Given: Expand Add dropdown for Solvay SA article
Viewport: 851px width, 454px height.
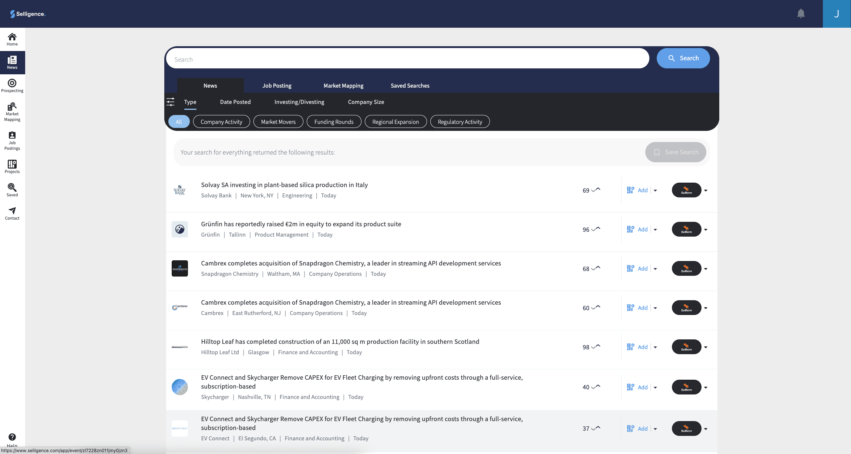Looking at the screenshot, I should click(x=655, y=190).
